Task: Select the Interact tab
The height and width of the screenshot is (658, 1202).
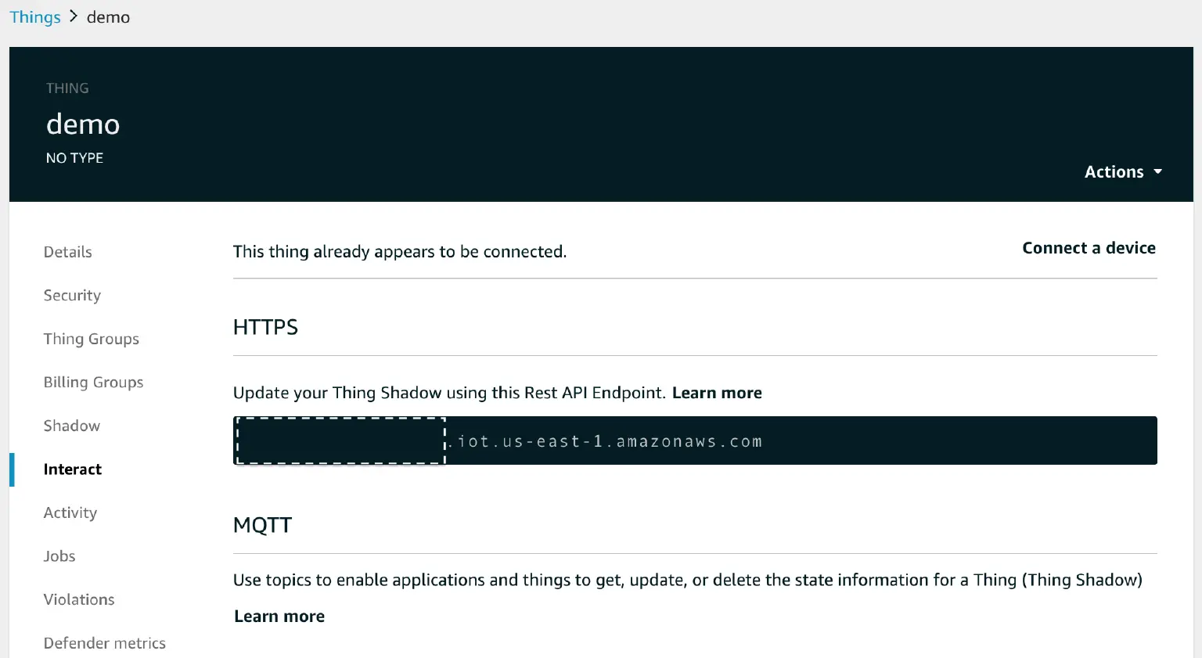Action: [x=73, y=469]
